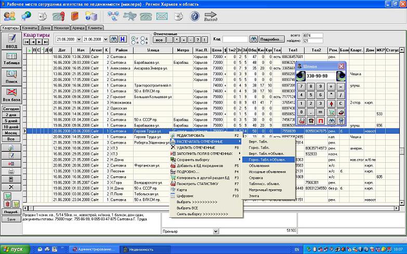This screenshot has height=254, width=407.
Task: Click the blue question mark help icon
Action: point(195,16)
